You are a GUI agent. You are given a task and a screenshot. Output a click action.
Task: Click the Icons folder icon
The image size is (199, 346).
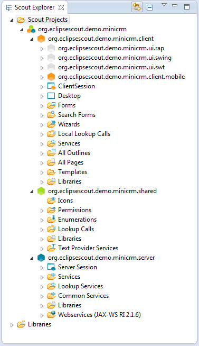51,201
